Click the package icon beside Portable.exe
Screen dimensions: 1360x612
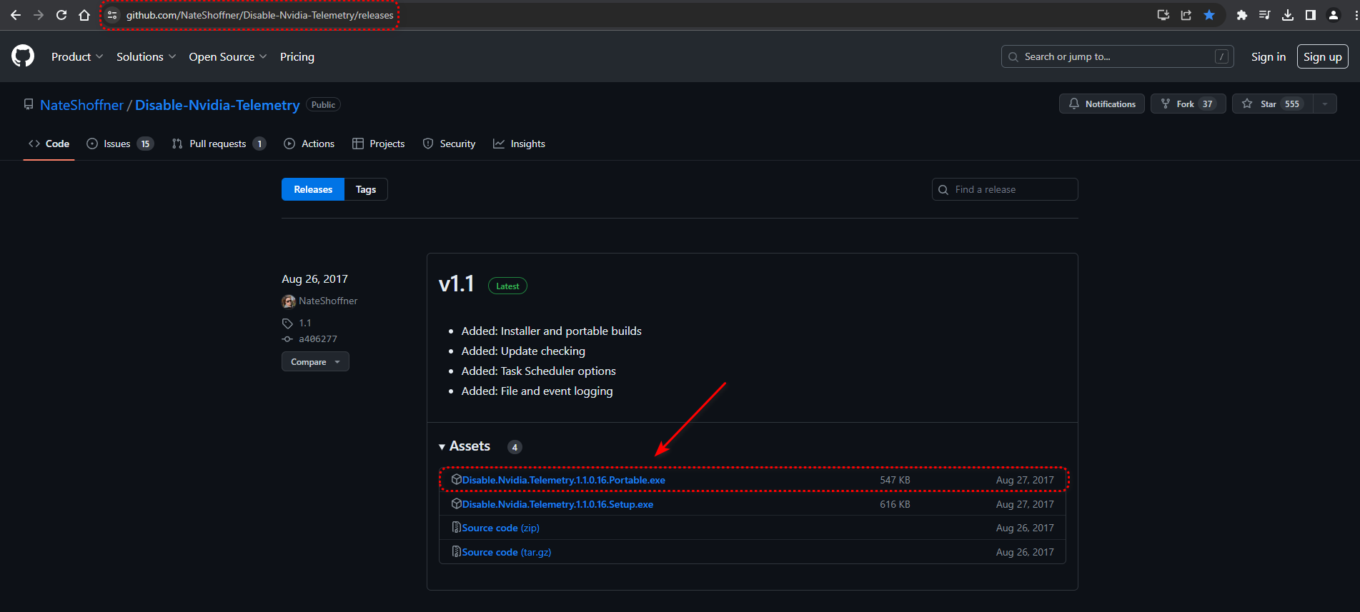[x=457, y=479]
